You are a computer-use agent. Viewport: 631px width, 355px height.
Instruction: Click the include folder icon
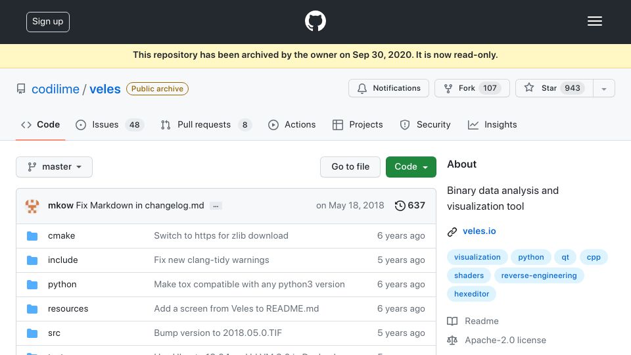point(32,260)
